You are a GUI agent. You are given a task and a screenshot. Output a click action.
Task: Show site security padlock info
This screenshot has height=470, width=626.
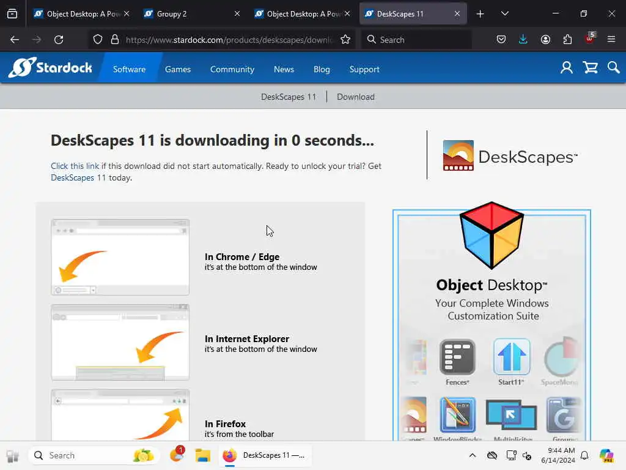click(115, 40)
